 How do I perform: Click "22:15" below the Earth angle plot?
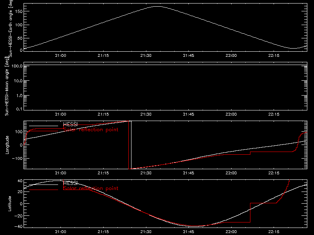(x=274, y=55)
